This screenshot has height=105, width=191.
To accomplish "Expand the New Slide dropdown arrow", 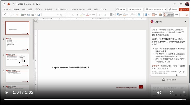I will (x=25, y=15).
